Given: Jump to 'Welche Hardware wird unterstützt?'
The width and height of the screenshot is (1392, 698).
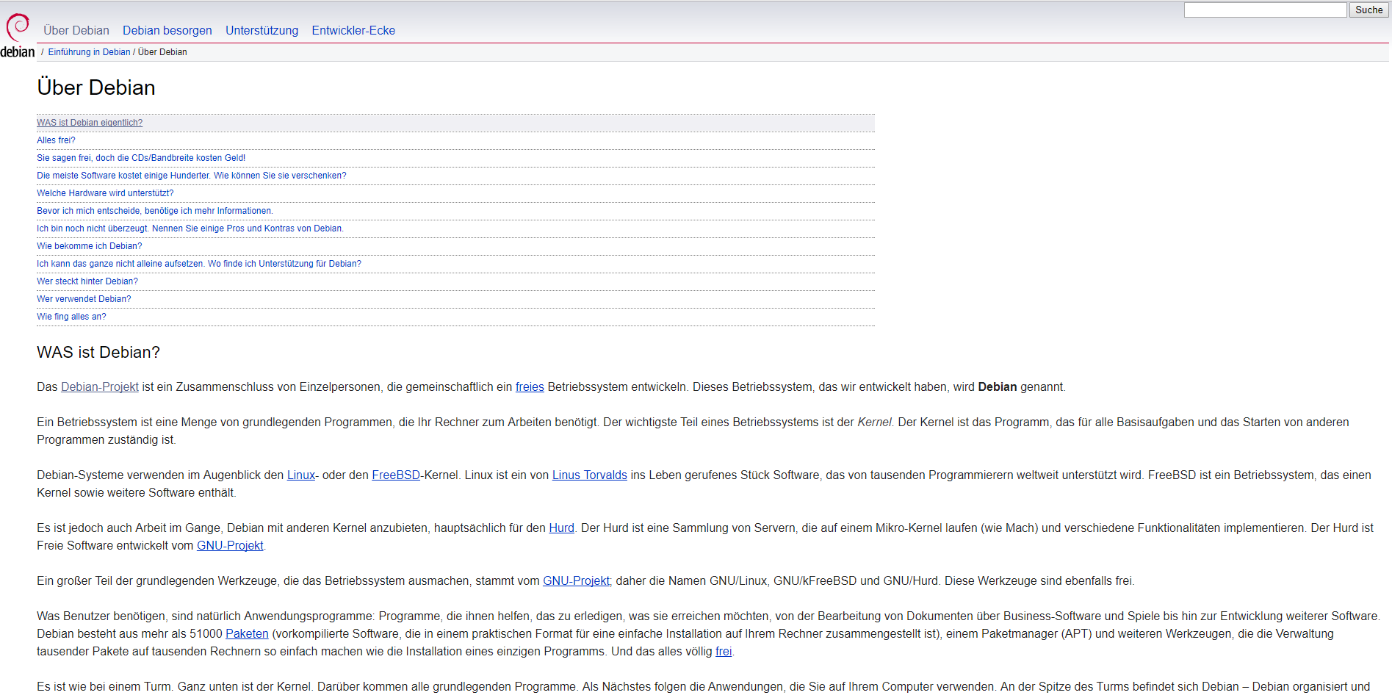Looking at the screenshot, I should pos(105,193).
